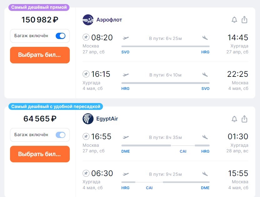The width and height of the screenshot is (260, 197).
Task: Pin the 06:30 Hurghada return flight
Action: 86,173
